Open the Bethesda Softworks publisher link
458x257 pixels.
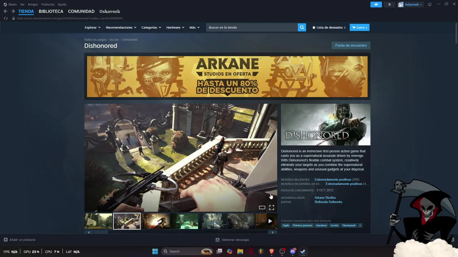(328, 202)
